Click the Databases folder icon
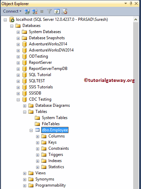The height and width of the screenshot is (189, 141). pos(18,26)
